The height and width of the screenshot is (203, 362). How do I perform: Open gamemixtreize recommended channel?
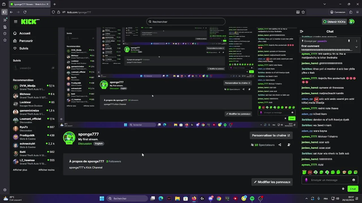(34, 112)
